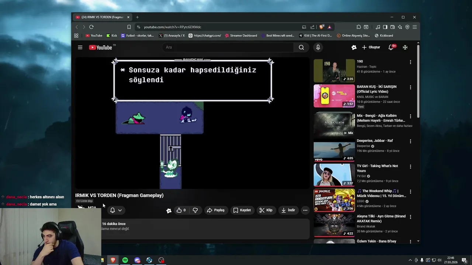This screenshot has height=265, width=472.
Task: Open the (1) Anasayfa / X bookmark
Action: pos(171,36)
